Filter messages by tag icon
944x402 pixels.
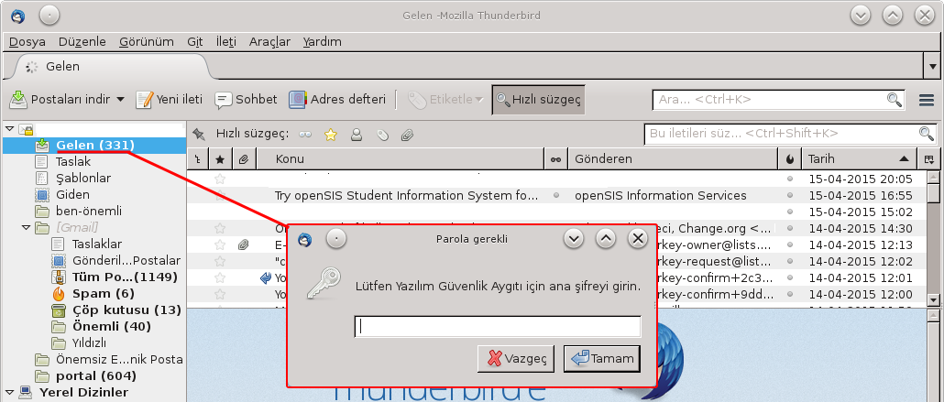(x=382, y=135)
